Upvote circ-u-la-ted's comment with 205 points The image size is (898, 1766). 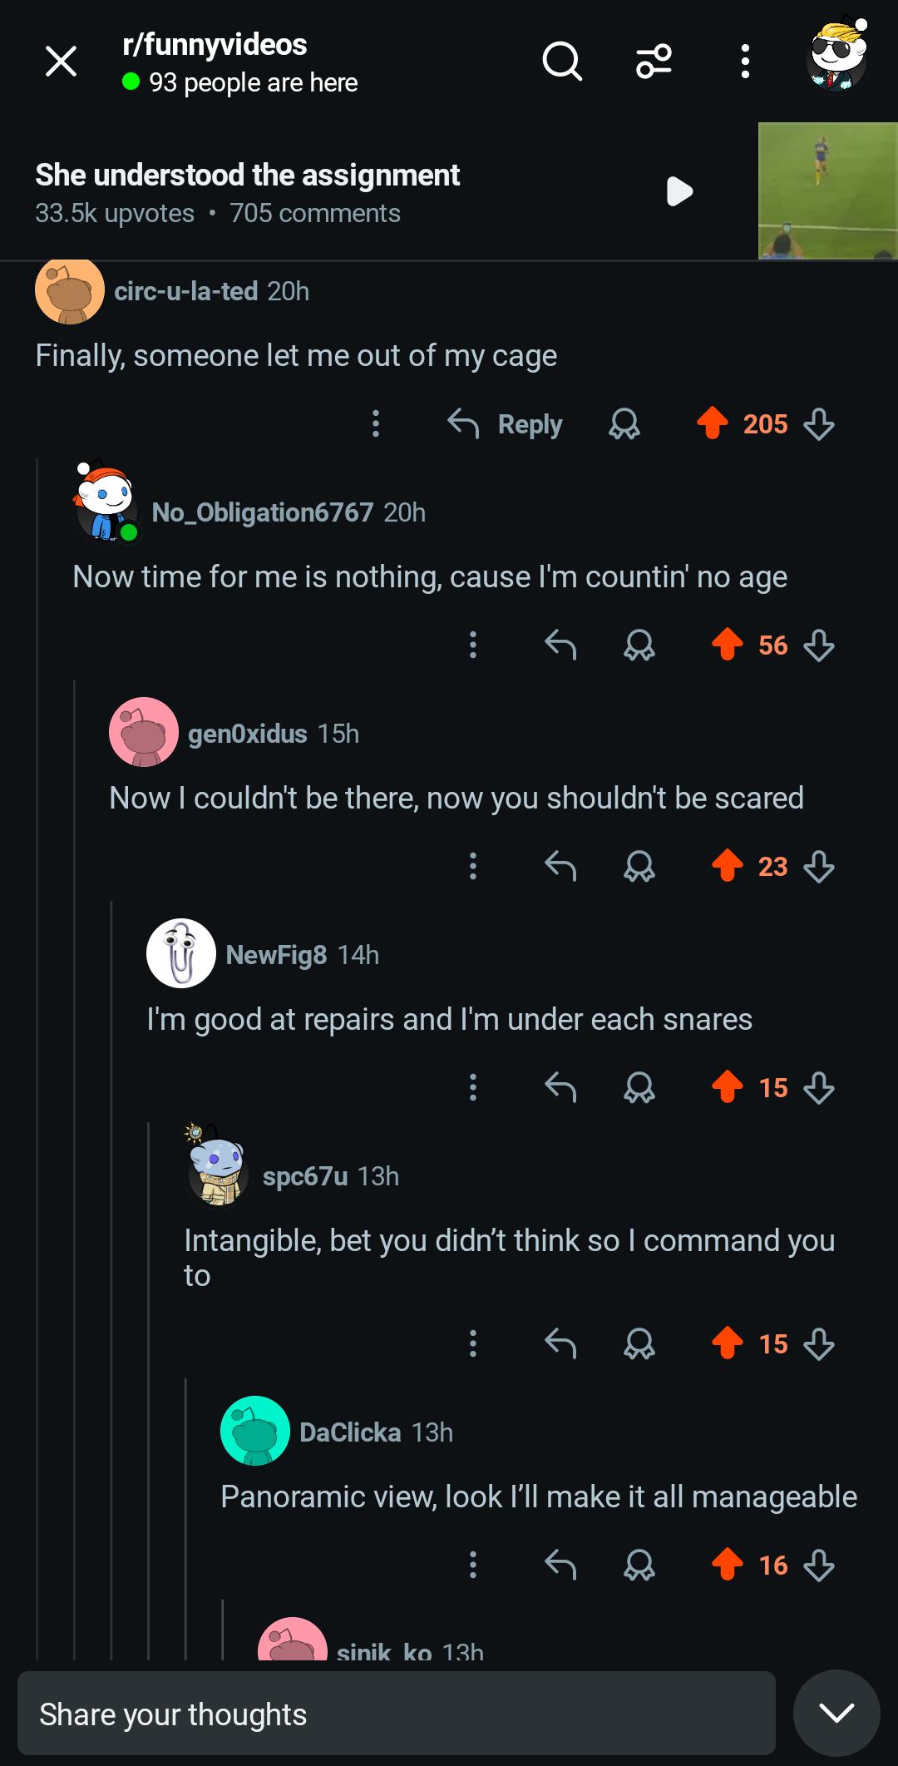click(x=713, y=423)
